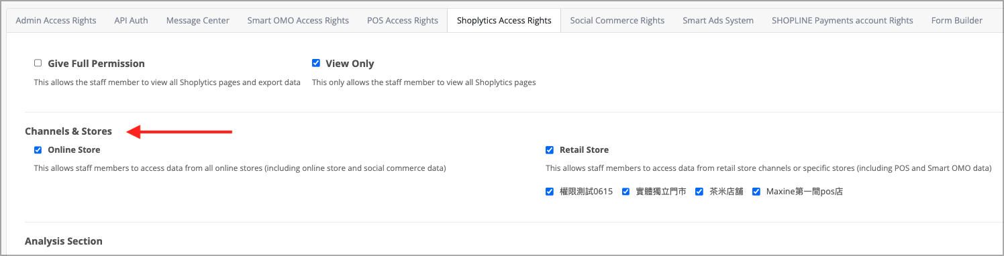Click the Maxine第一間pos店 store name
This screenshot has width=1004, height=256.
pos(805,191)
